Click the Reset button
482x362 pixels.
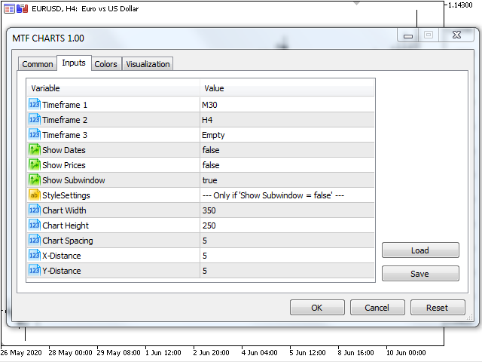tap(438, 308)
